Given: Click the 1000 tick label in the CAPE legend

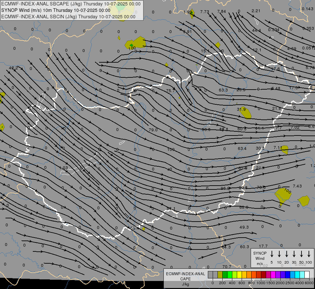Looking at the screenshot, I should pyautogui.click(x=261, y=283).
